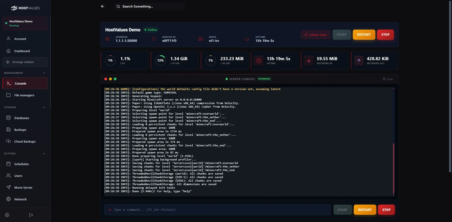Click the Server ID tag icon
Screen dimensions: 452x222
pos(154,39)
